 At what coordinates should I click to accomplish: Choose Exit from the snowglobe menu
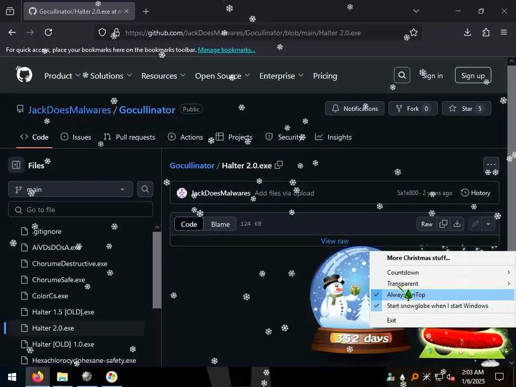pos(442,320)
